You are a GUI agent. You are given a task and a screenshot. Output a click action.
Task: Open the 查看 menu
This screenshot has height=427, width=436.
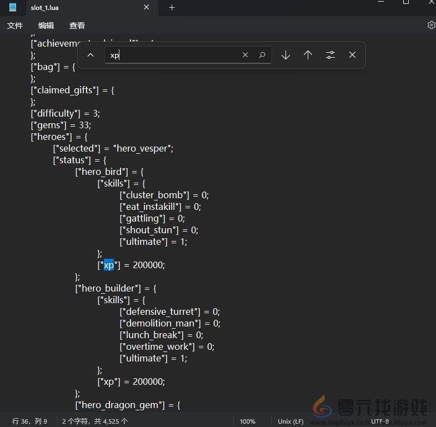(x=77, y=26)
